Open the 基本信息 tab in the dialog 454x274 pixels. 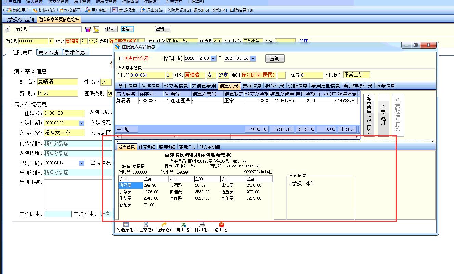click(x=128, y=86)
